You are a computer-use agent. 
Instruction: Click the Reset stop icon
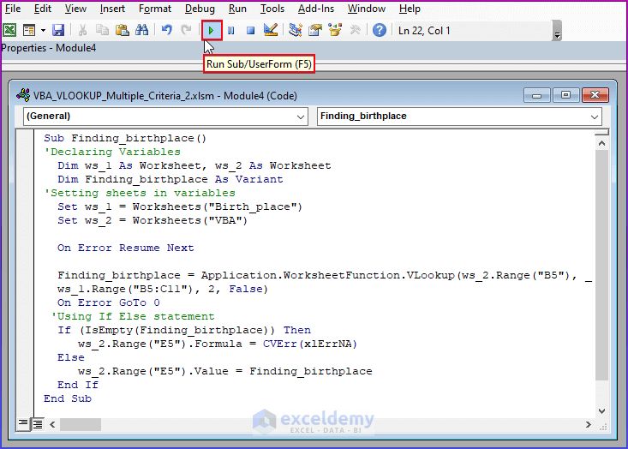point(251,31)
